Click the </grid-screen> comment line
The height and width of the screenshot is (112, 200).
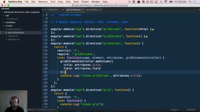coord(66,15)
